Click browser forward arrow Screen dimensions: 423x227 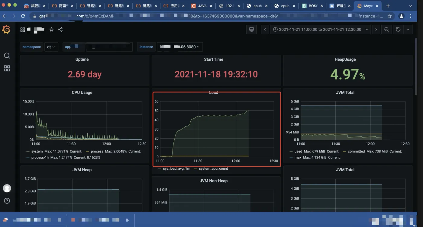pyautogui.click(x=14, y=16)
